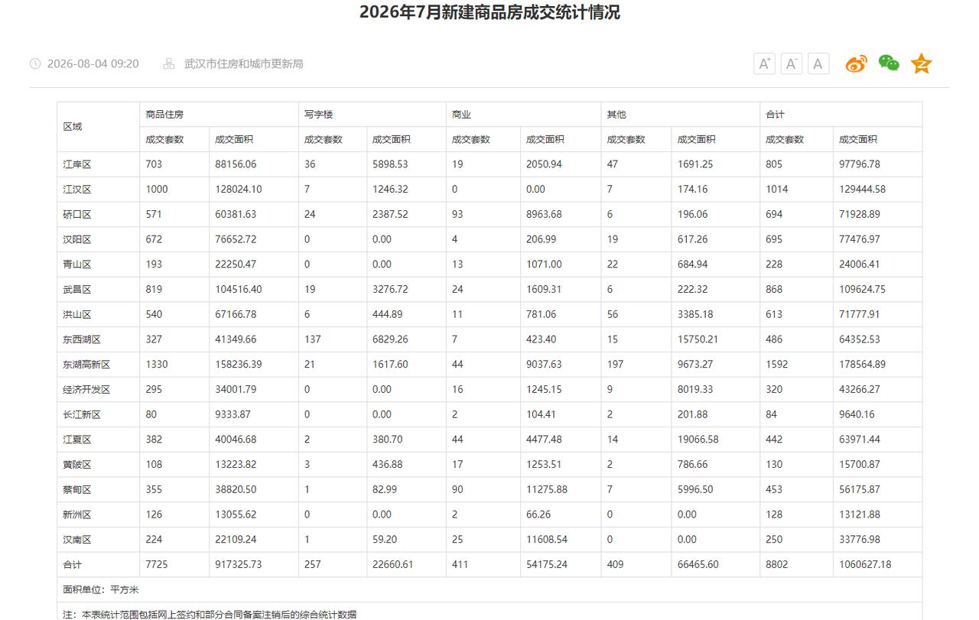Reset font size with plain A icon

tap(818, 63)
